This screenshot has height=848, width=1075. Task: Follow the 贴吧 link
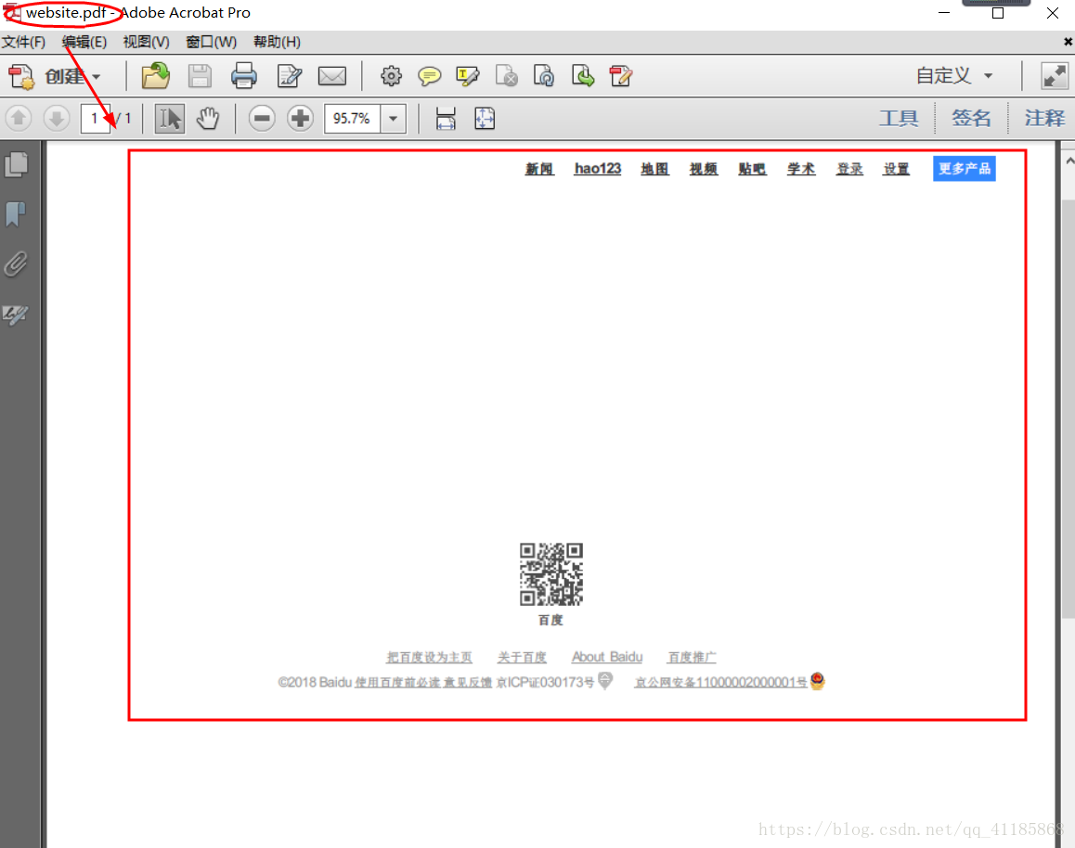(752, 169)
